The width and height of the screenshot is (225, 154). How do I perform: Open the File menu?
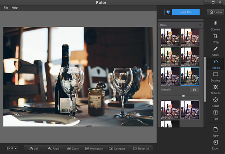pyautogui.click(x=6, y=8)
